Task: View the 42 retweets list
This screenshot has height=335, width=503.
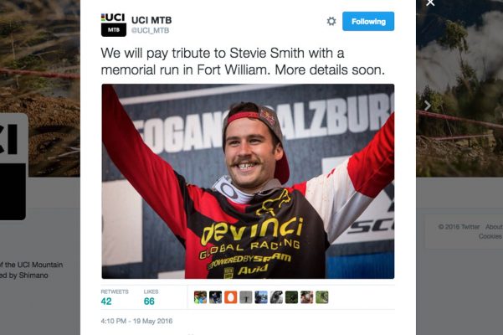Action: click(115, 297)
